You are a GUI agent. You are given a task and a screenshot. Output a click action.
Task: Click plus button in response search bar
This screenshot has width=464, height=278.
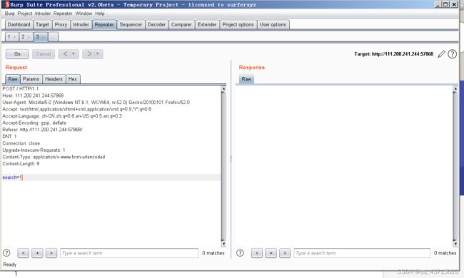click(271, 253)
